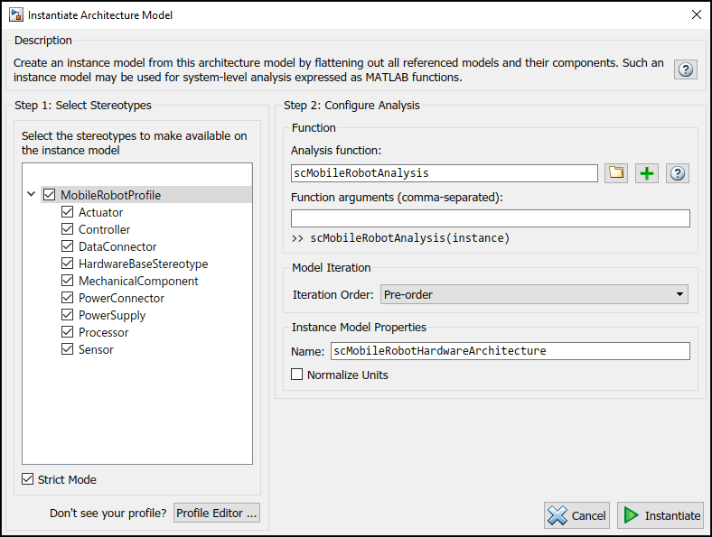Open the Profile Editor
The height and width of the screenshot is (537, 712).
[x=216, y=514]
